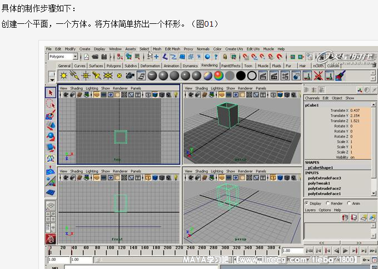Switch to the Animation shelf tab
378x269 pixels.
point(171,65)
